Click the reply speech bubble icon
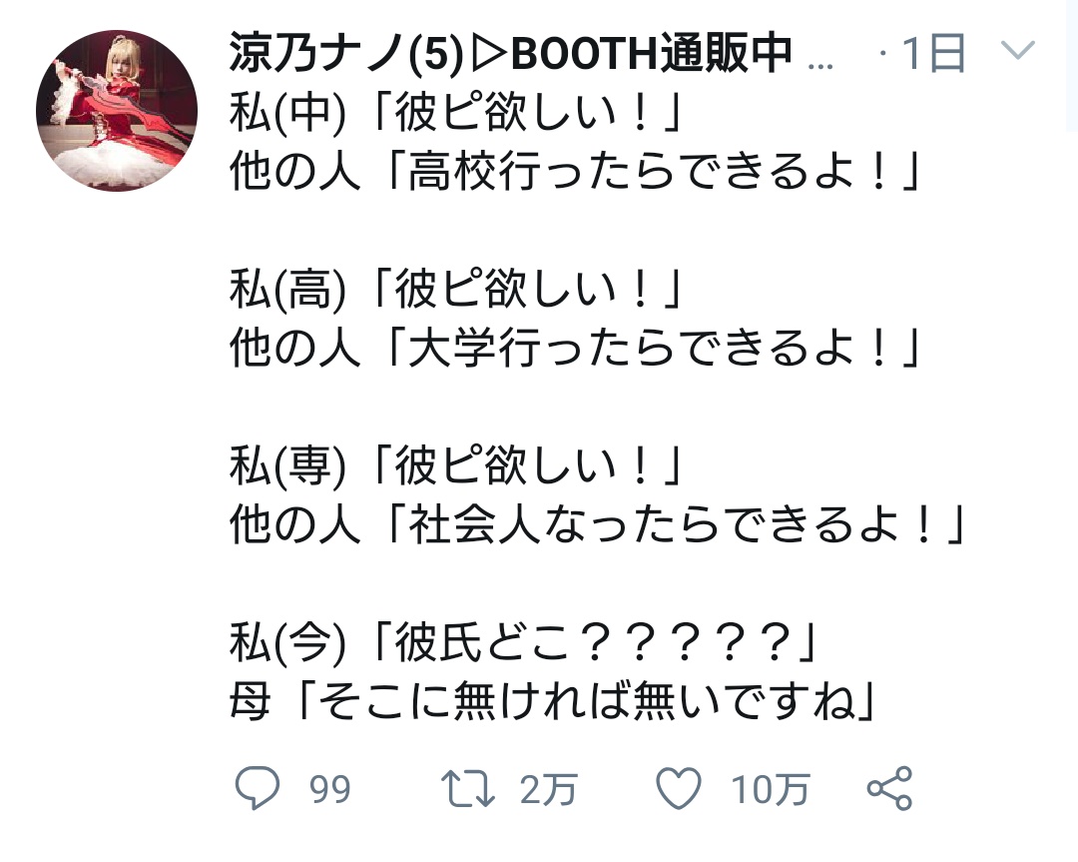 [x=258, y=788]
